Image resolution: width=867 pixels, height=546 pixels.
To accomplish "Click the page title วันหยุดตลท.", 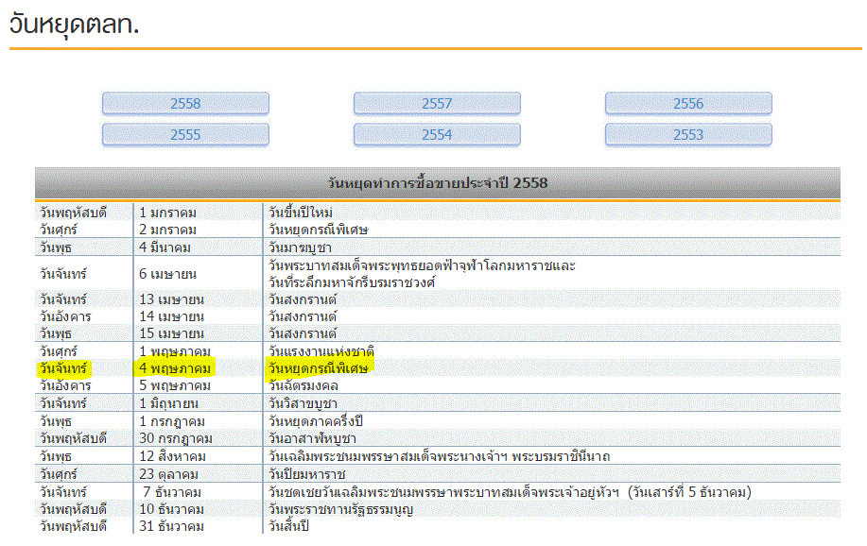I will pos(74,25).
